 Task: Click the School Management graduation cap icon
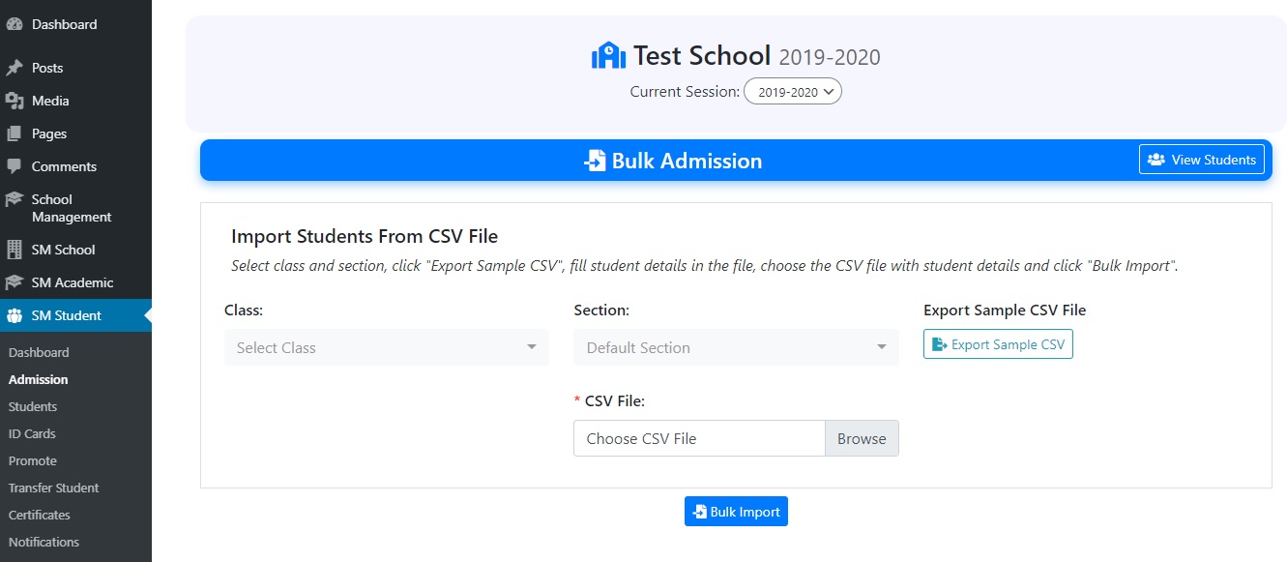tap(15, 199)
